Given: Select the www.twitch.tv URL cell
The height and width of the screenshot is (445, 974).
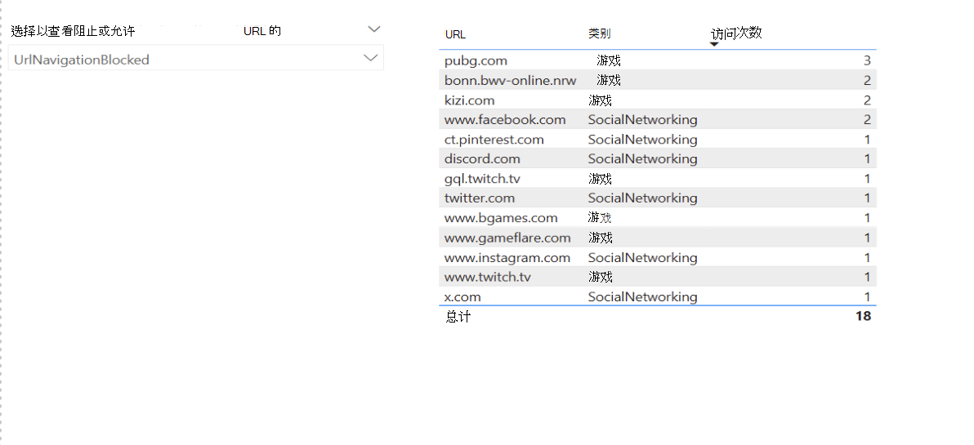Looking at the screenshot, I should point(488,277).
